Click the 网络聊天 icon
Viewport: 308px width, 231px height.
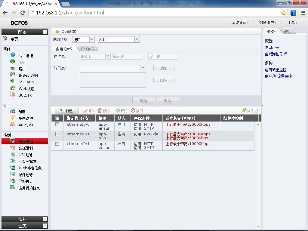pos(13,181)
